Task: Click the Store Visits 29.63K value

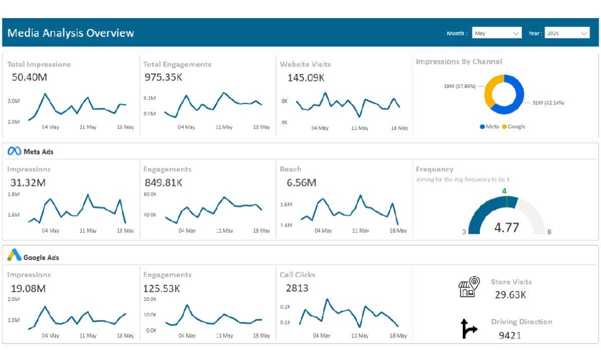Action: click(x=510, y=294)
